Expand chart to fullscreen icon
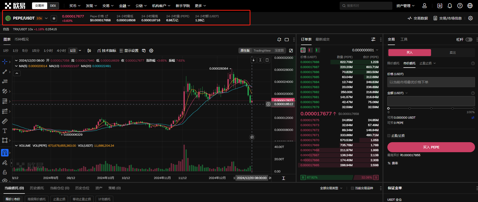 [291, 51]
